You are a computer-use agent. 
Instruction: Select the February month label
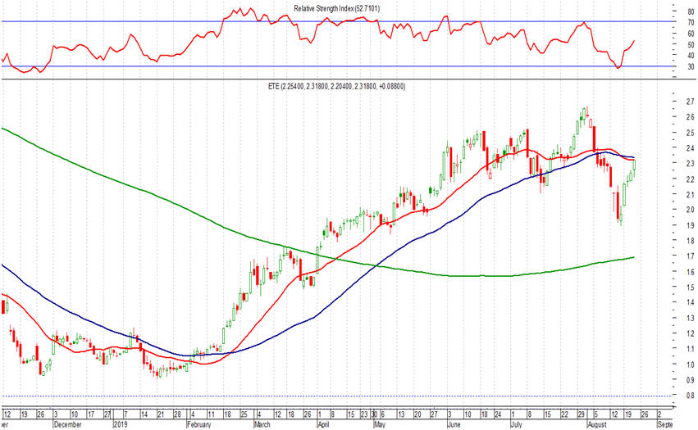pos(199,424)
